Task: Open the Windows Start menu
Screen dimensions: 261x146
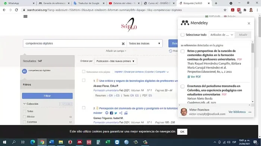Action: 4,142
